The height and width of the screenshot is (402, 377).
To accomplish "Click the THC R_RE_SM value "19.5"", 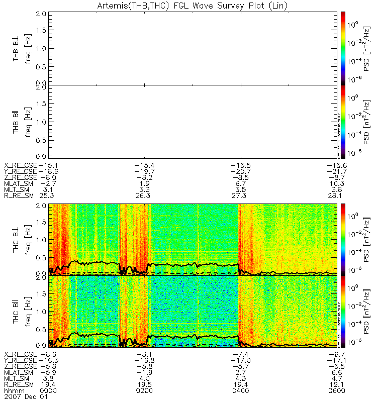I will click(144, 384).
